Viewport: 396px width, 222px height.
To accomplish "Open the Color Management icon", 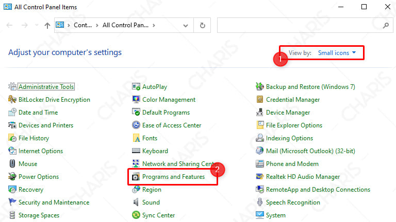I will click(136, 99).
